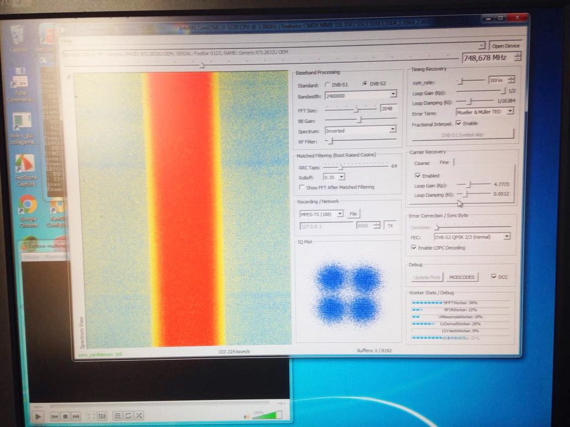This screenshot has height=427, width=570.
Task: Click the frequency 748,678 MHz spinner arrows
Action: (x=518, y=57)
